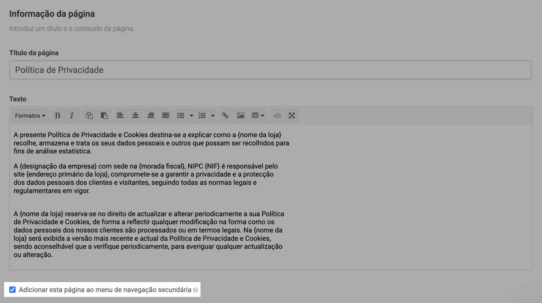This screenshot has width=542, height=303.
Task: Open the source code view
Action: pyautogui.click(x=277, y=115)
